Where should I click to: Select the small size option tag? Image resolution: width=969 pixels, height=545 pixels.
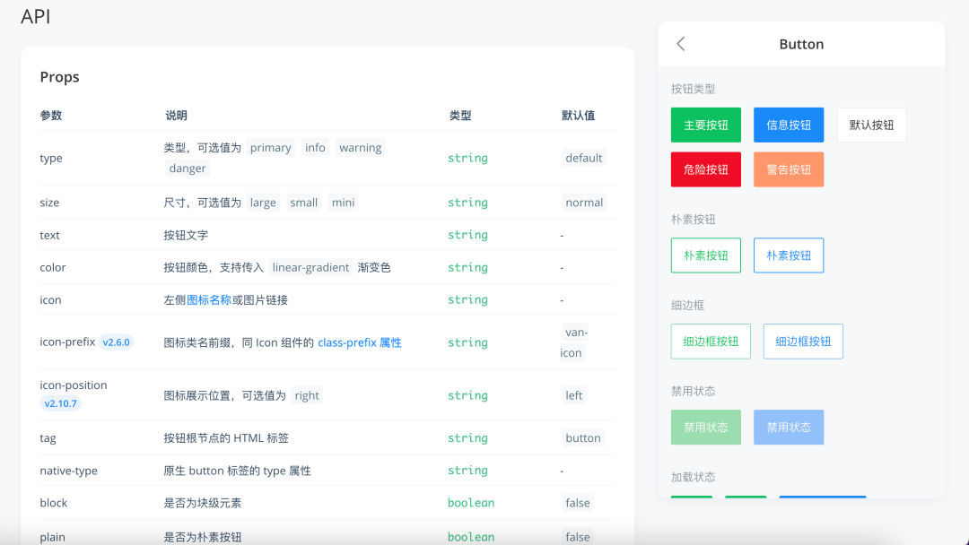pos(303,203)
